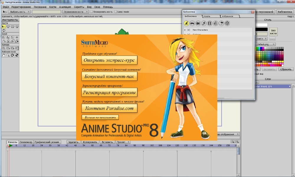Open the Video filmstrip category in the library
Image resolution: width=295 pixels, height=177 pixels.
(209, 23)
